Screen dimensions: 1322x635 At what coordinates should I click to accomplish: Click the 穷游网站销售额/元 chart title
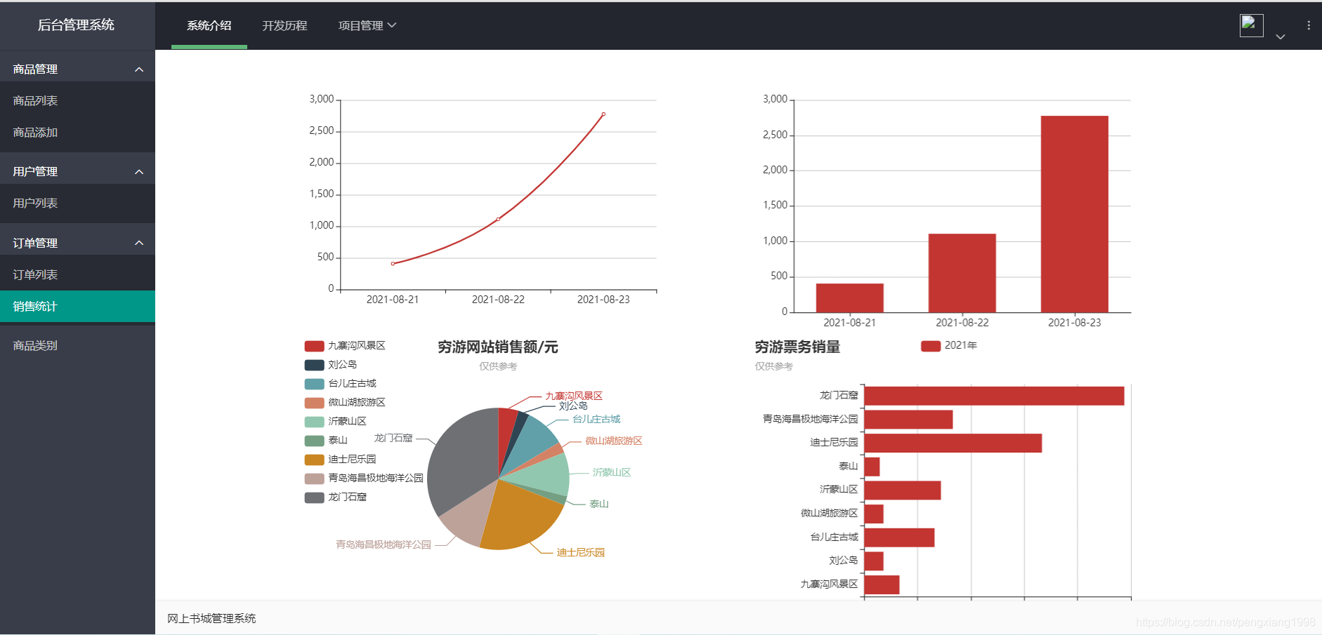(x=498, y=347)
